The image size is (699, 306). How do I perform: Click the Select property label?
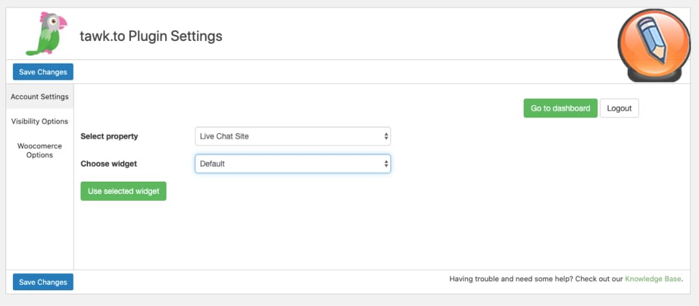click(109, 137)
